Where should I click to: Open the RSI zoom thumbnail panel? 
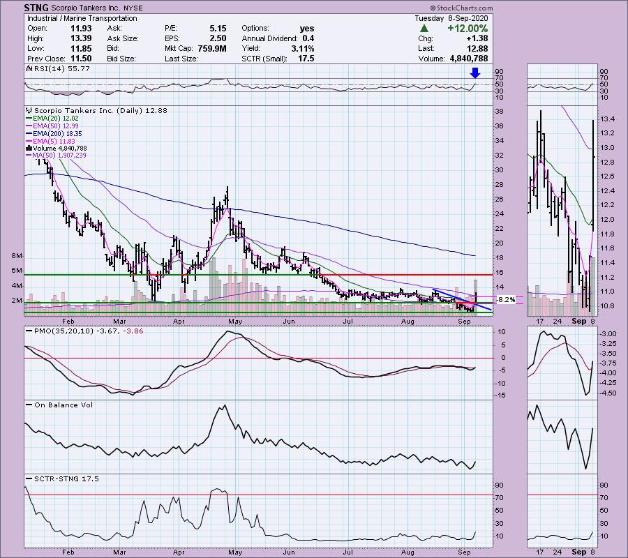[562, 84]
